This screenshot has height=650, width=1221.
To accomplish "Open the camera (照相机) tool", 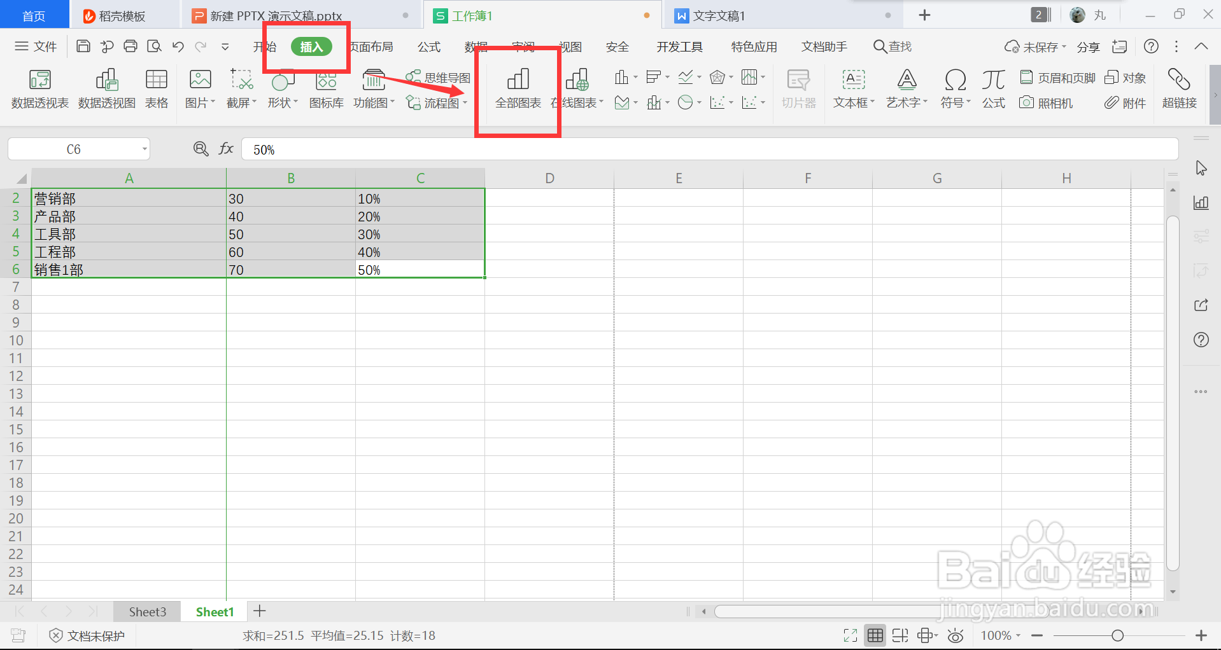I will pos(1046,103).
